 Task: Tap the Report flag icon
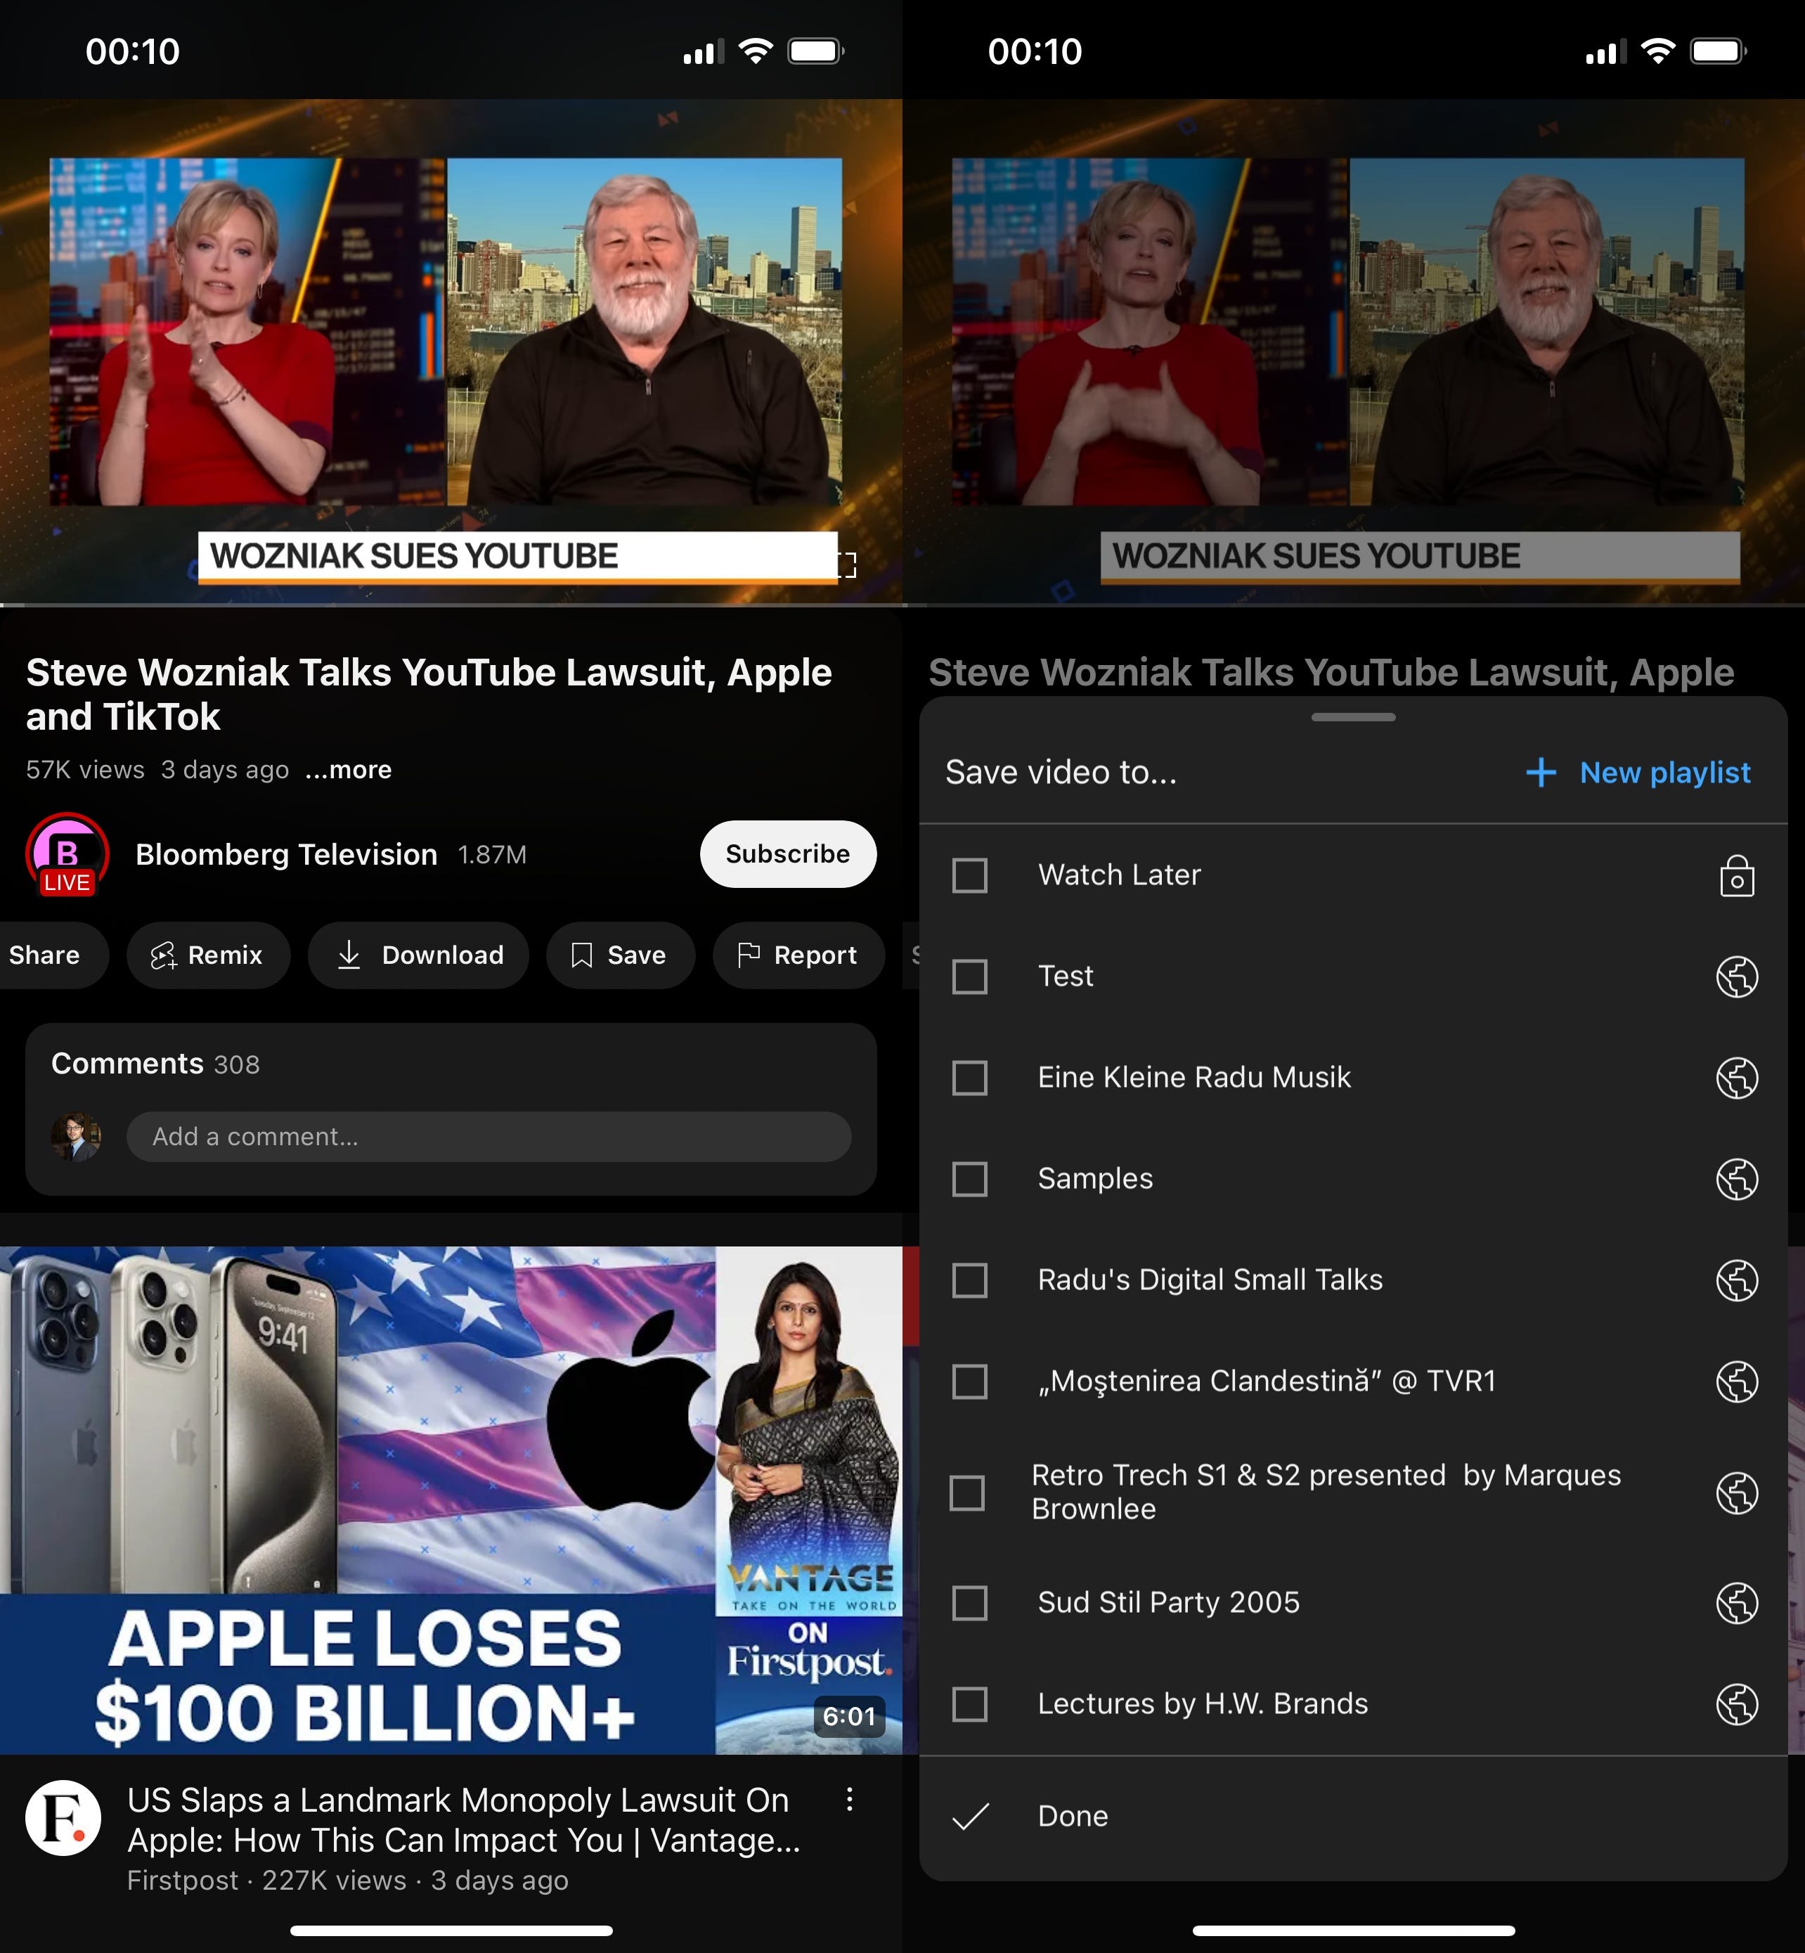748,955
